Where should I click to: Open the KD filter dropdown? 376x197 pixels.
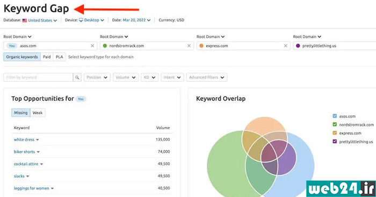(150, 78)
